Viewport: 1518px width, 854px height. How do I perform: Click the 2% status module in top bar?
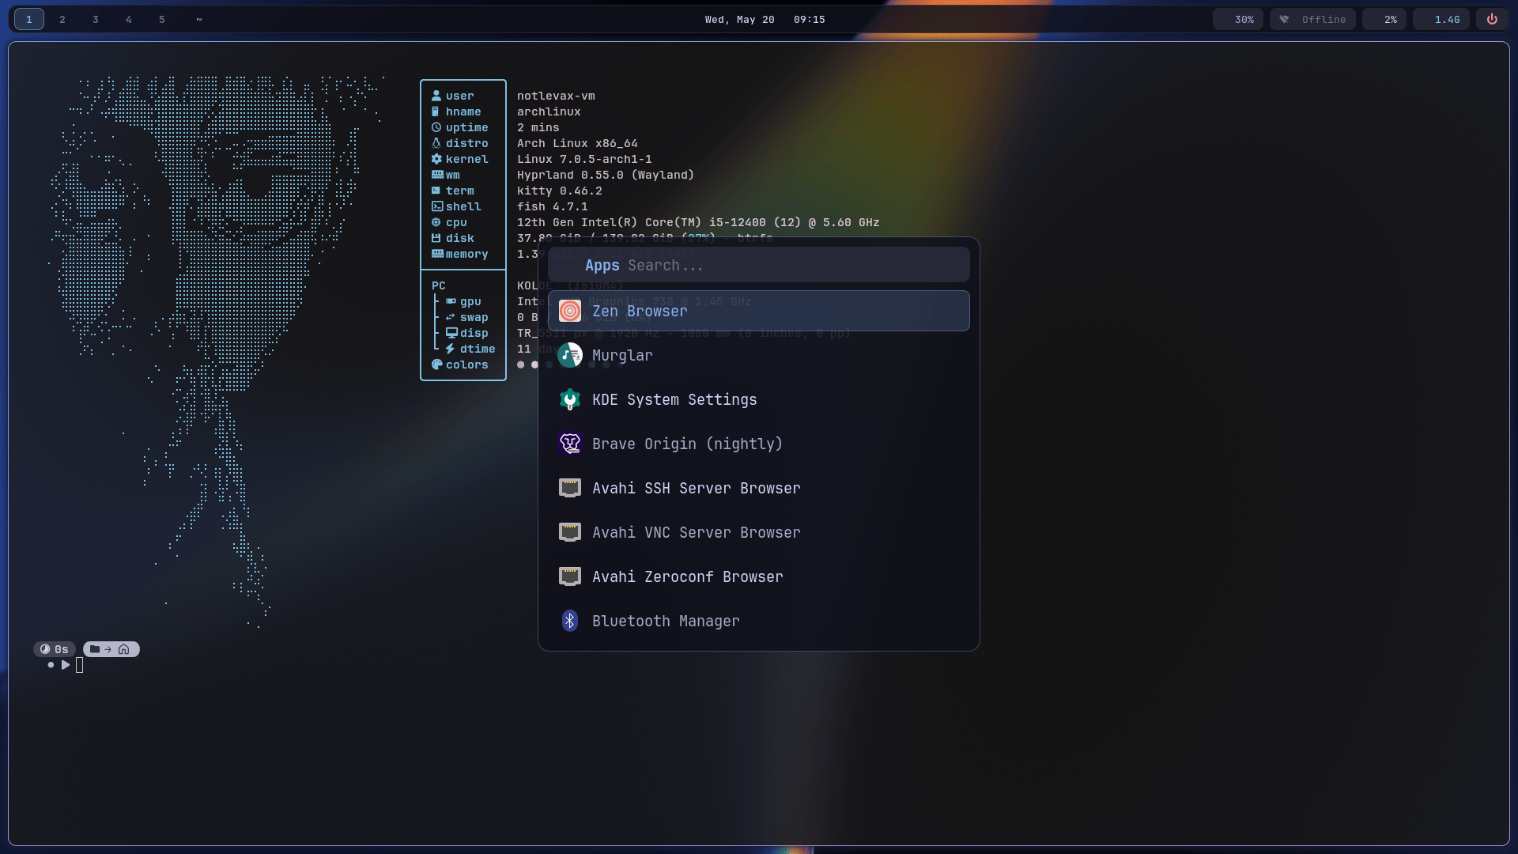point(1384,19)
